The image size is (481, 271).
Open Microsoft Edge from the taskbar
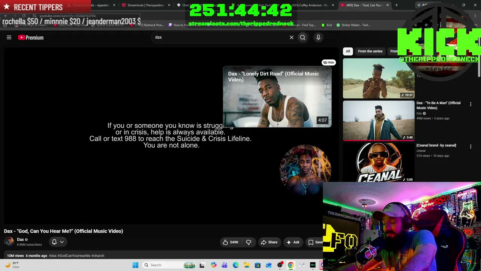point(236,265)
